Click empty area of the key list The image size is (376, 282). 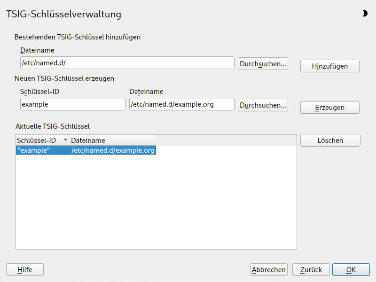[156, 202]
